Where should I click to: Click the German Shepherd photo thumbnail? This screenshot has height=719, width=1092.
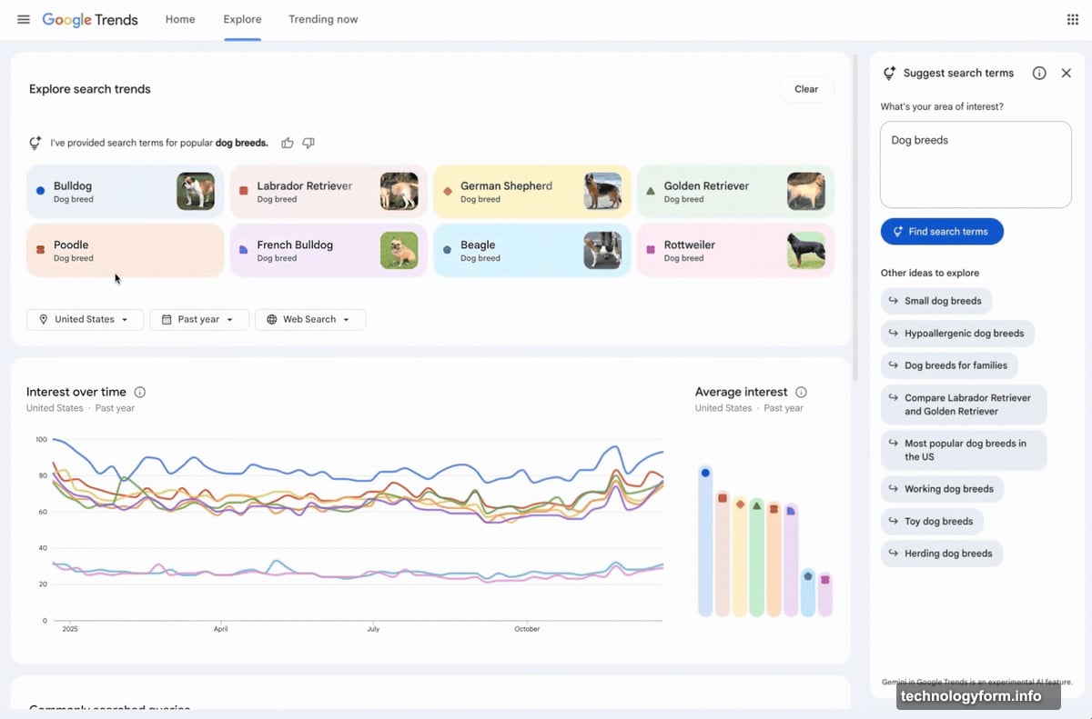point(602,192)
